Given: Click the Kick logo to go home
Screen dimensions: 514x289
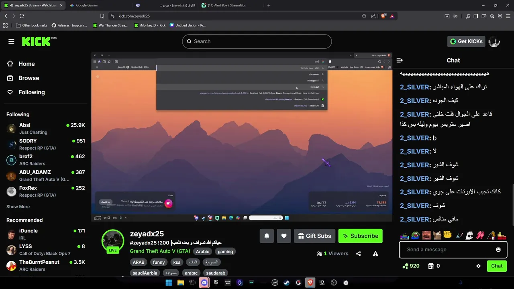Looking at the screenshot, I should [x=39, y=41].
